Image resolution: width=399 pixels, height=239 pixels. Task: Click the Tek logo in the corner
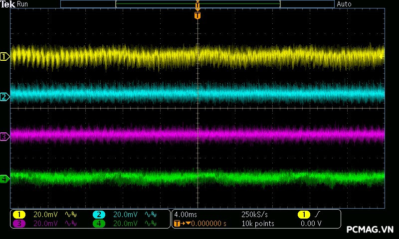pyautogui.click(x=8, y=4)
